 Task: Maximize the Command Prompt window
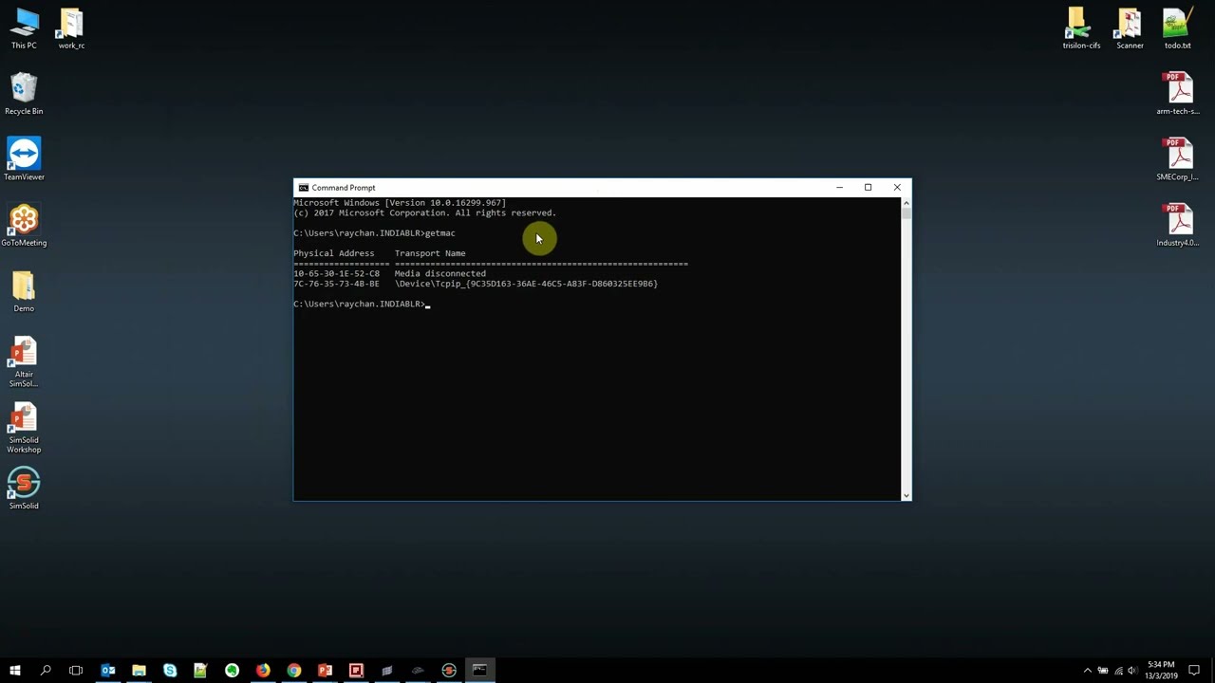click(x=868, y=188)
